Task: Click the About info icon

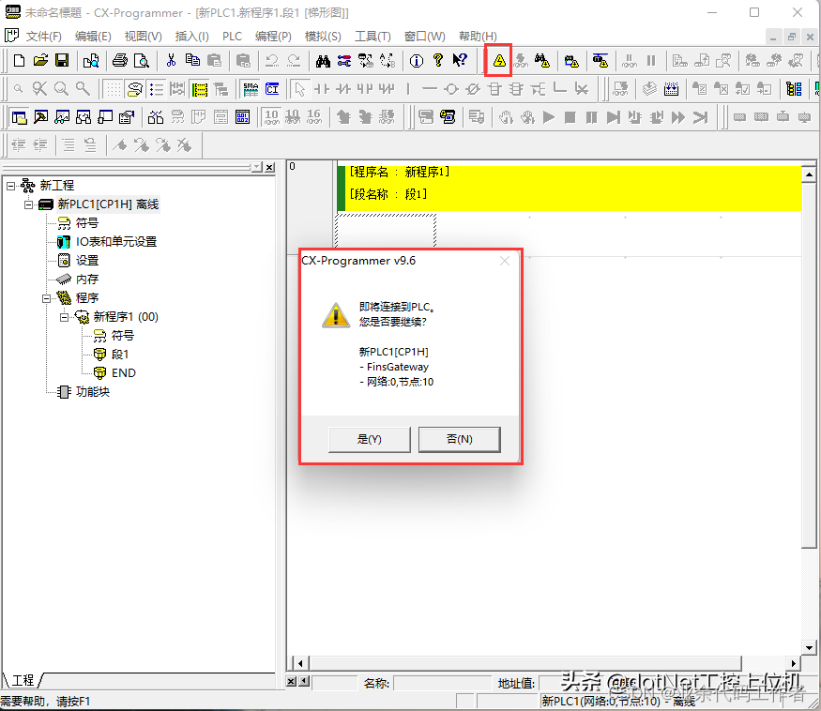Action: [x=417, y=61]
